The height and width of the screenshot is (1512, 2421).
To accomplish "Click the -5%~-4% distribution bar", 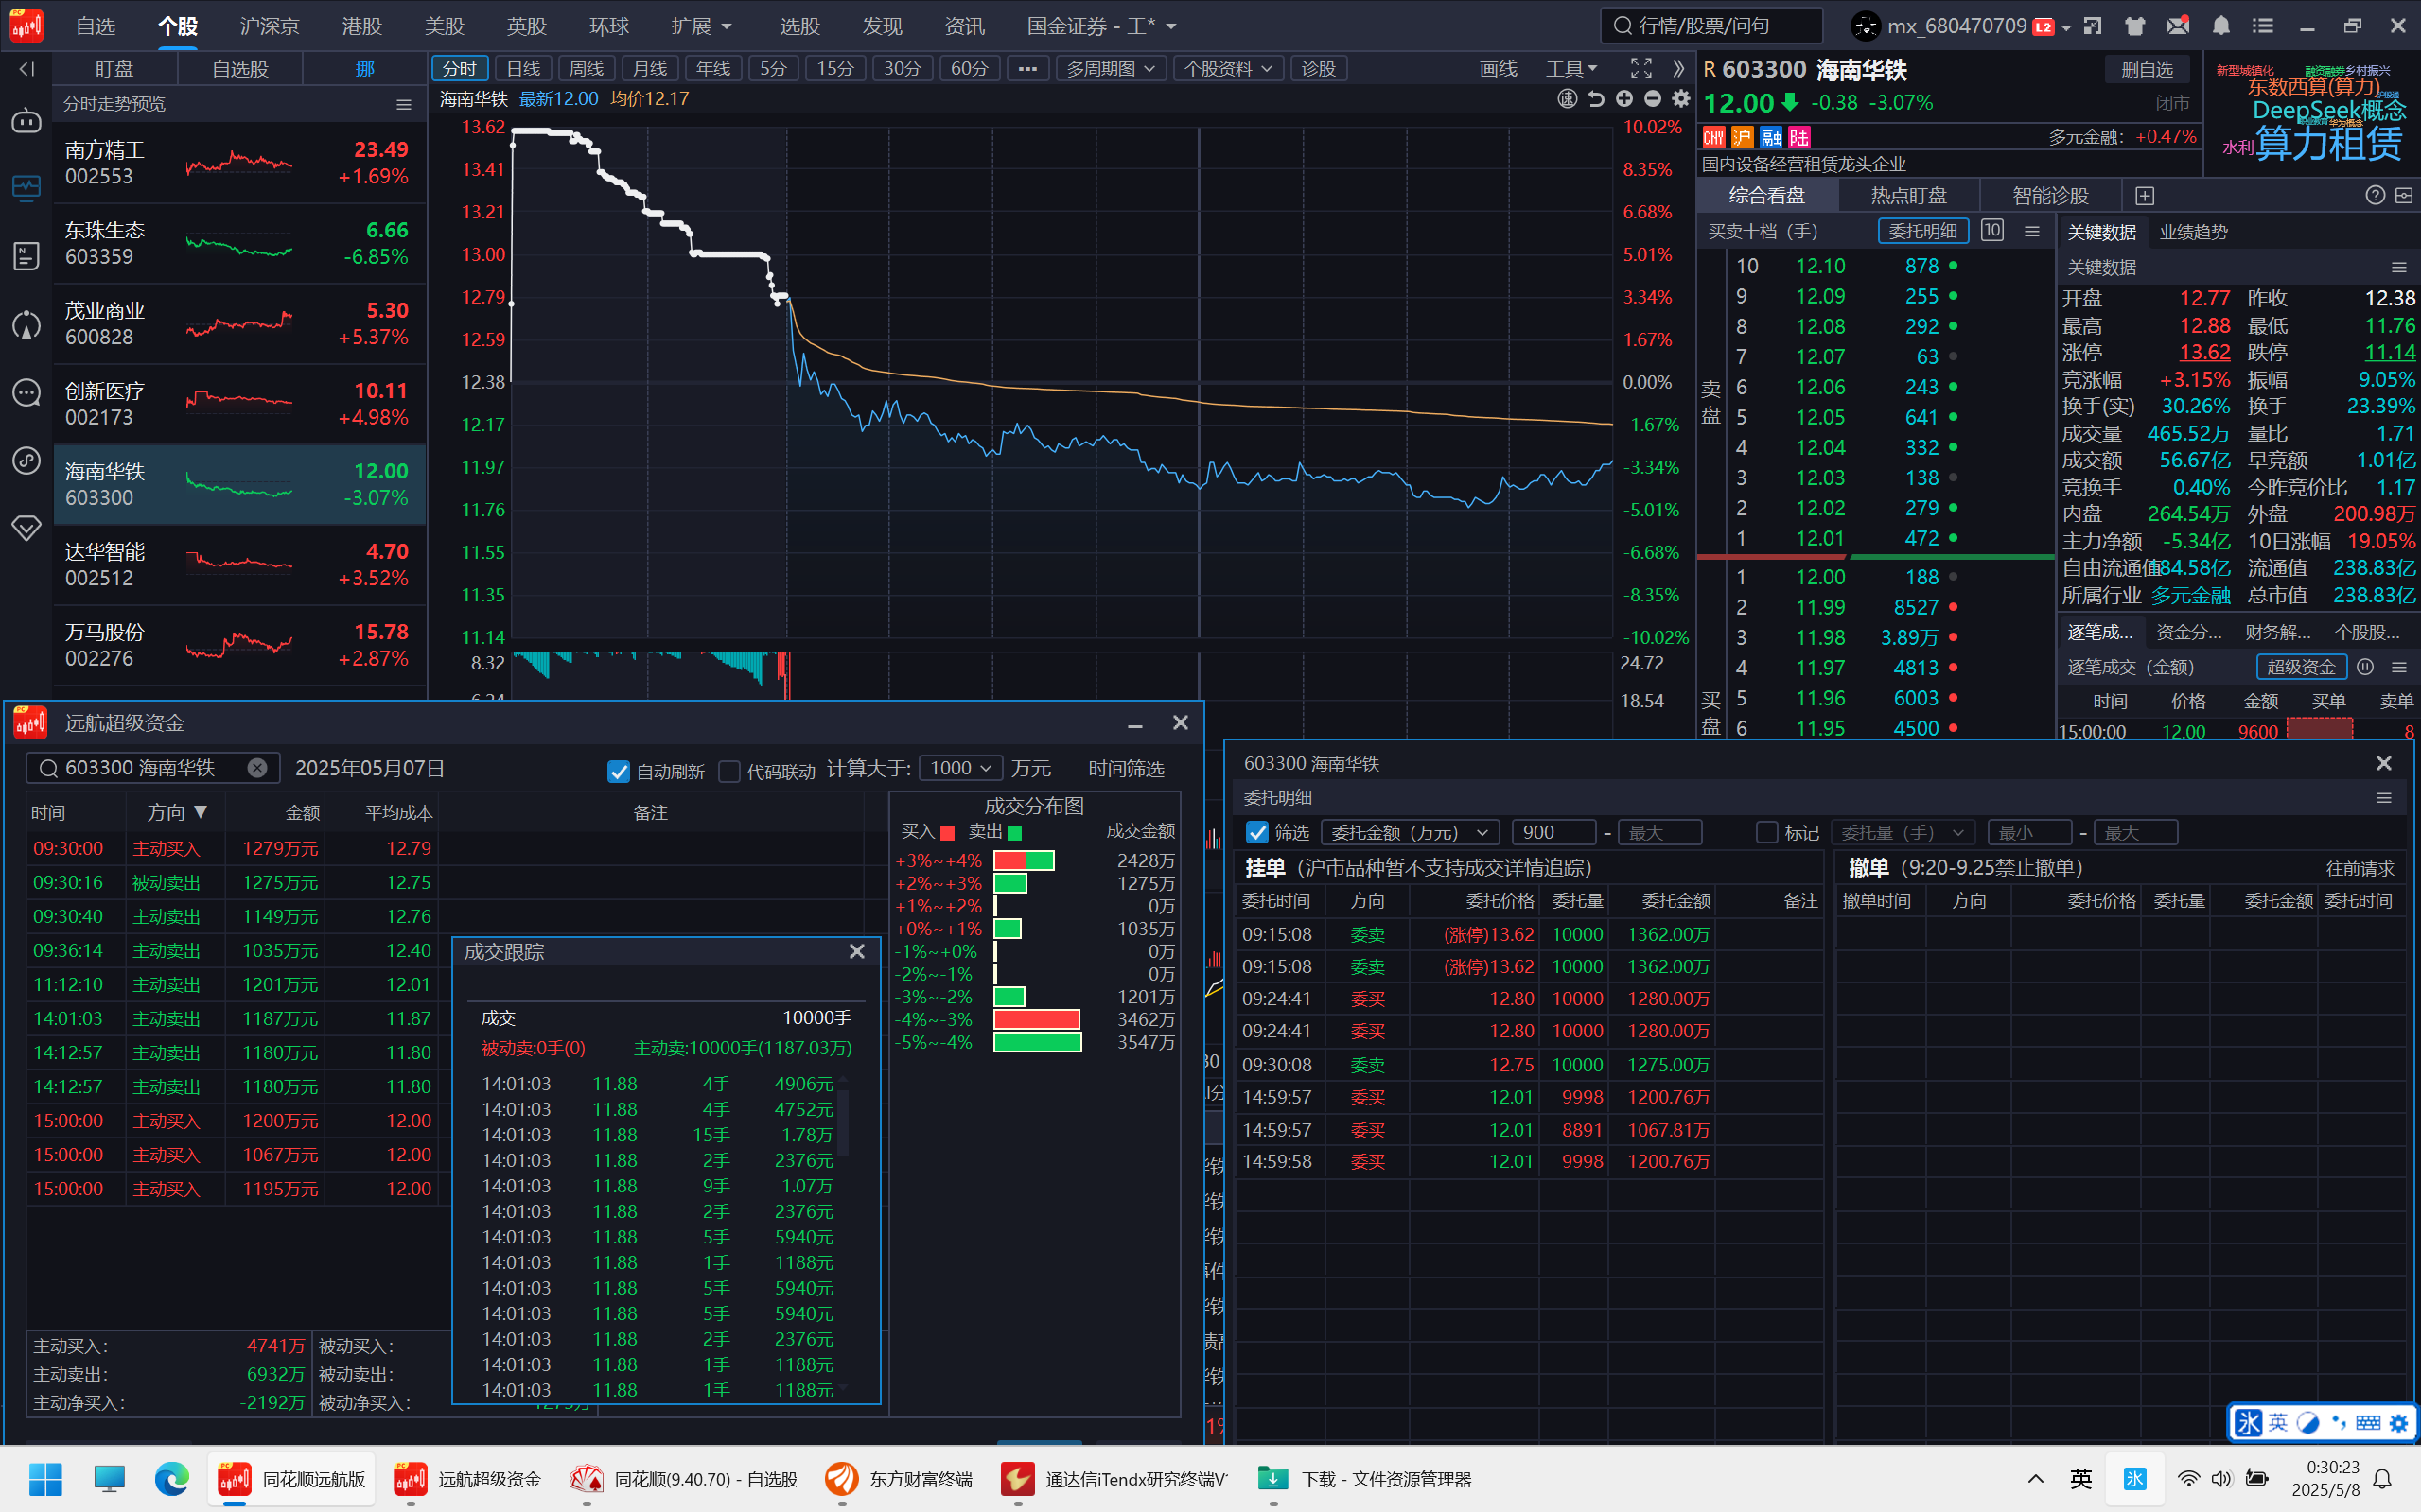I will click(1038, 1042).
